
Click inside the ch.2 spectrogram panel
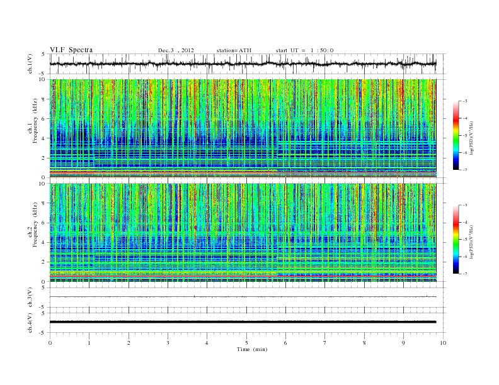tap(243, 233)
